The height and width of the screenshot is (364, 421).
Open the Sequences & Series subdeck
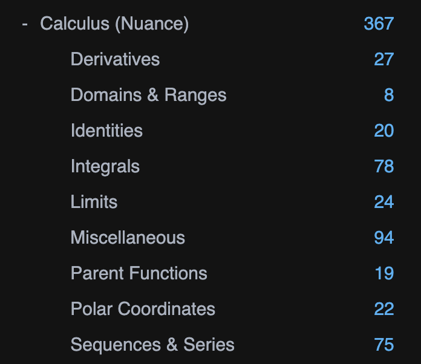point(152,345)
